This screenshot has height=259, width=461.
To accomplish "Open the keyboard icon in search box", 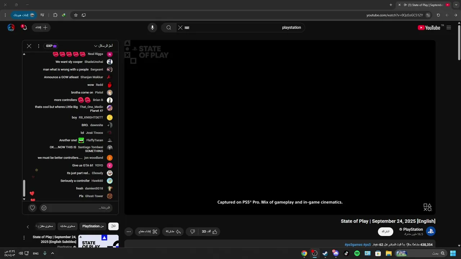I will (187, 28).
